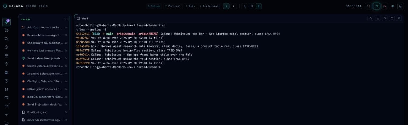Toggle the sidebar layout icon in top bar
Viewport: 408px width, 125px height.
259,6
